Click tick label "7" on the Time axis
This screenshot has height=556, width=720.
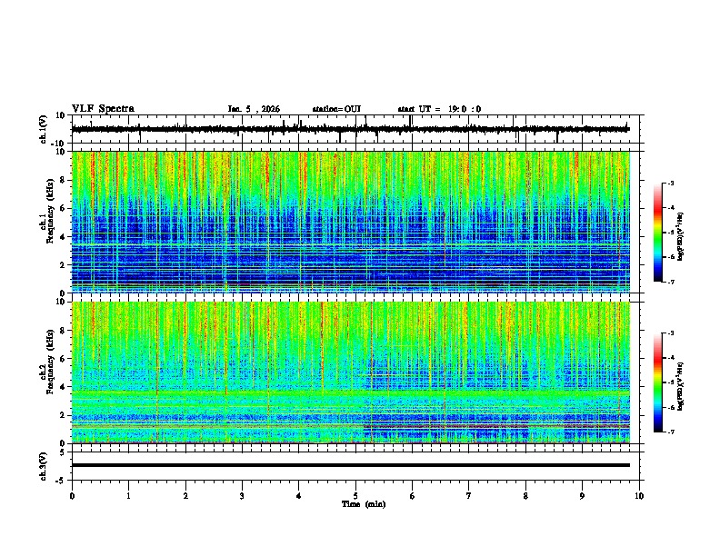point(469,496)
